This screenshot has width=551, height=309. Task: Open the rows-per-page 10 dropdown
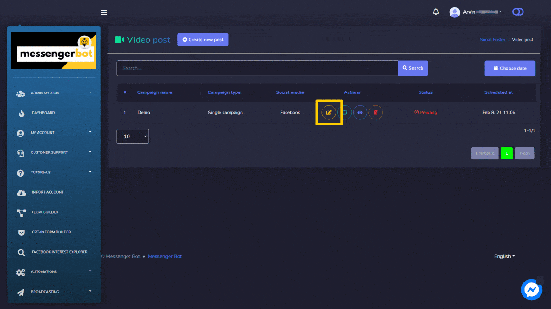[x=133, y=136]
